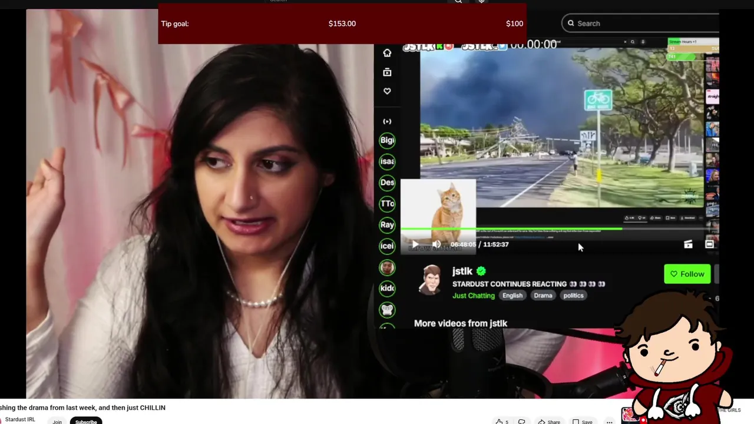Open the Browse icon in Kick sidebar
This screenshot has height=424, width=754.
(387, 72)
